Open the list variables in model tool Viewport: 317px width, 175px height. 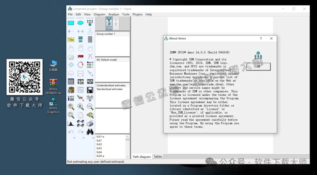[x=80, y=40]
